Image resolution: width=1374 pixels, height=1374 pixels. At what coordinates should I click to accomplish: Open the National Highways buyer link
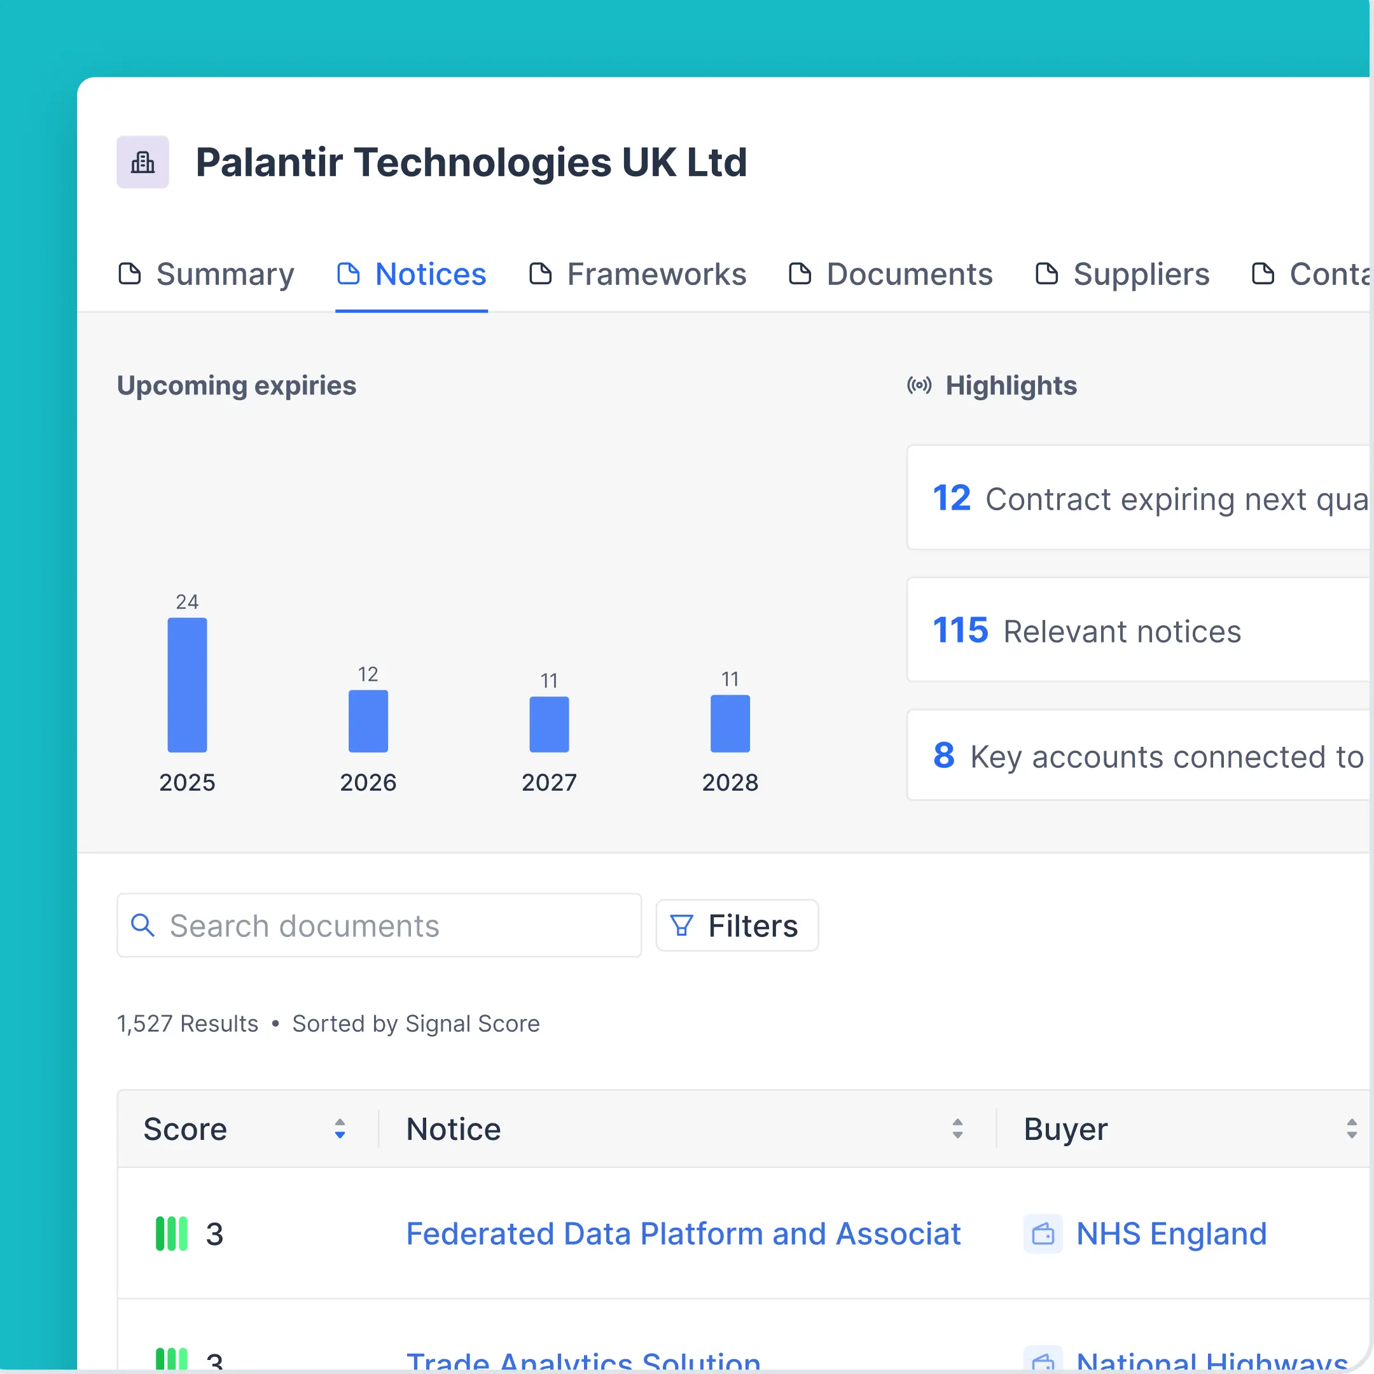point(1212,1361)
